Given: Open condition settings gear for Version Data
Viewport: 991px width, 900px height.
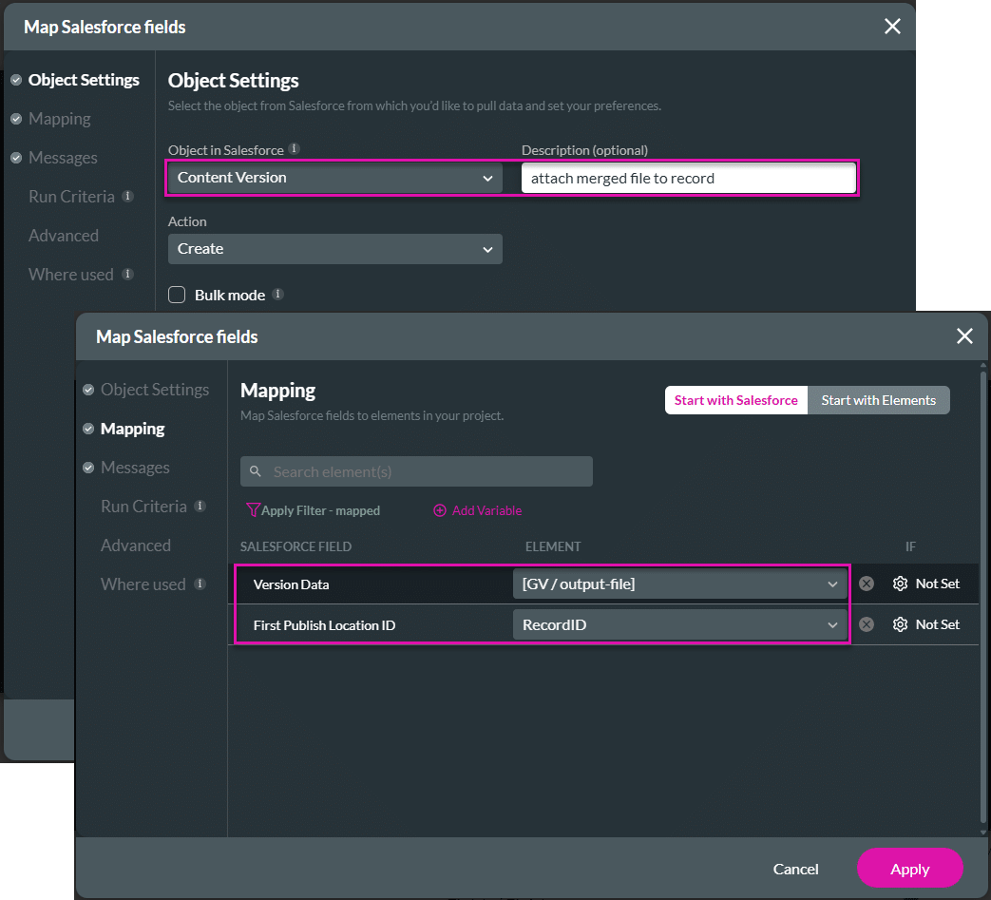Looking at the screenshot, I should click(x=900, y=584).
